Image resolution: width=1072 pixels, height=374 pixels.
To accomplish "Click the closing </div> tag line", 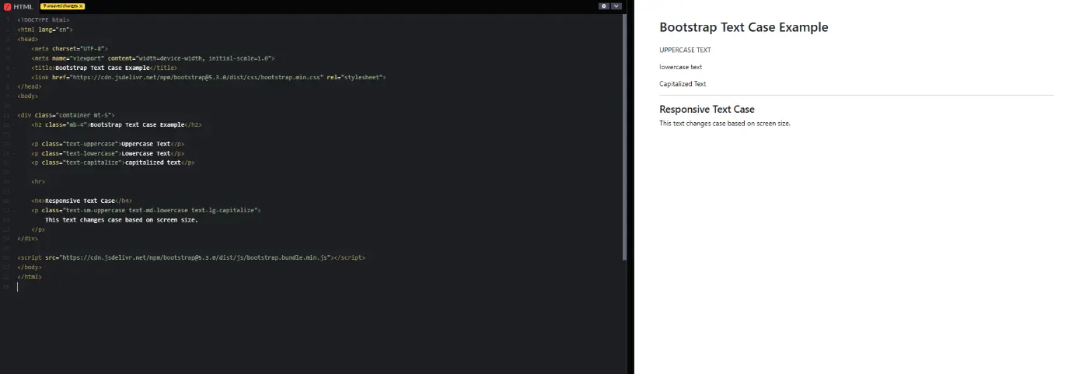I will click(x=28, y=239).
